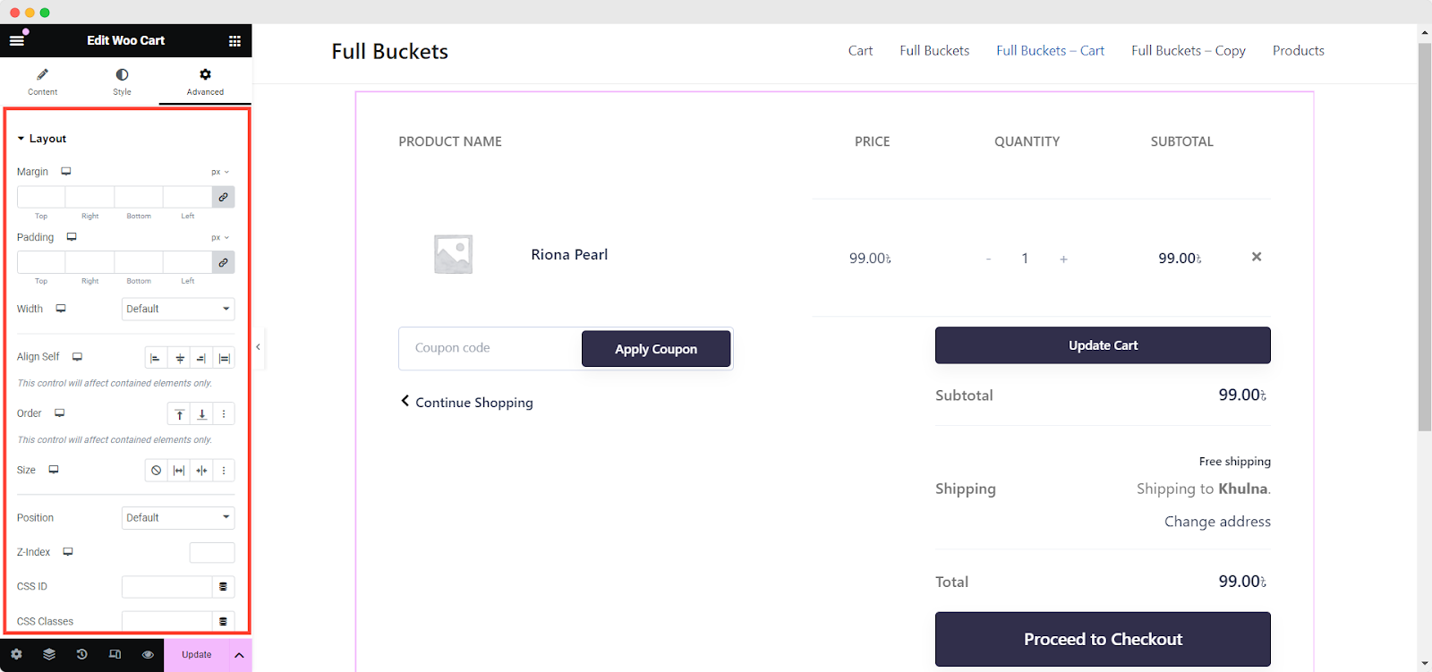Open the widgets panel grid icon
1432x672 pixels.
pos(234,40)
